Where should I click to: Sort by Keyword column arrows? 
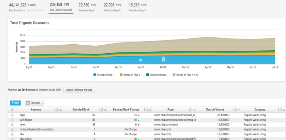[x=60, y=110]
